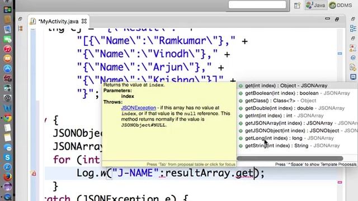The height and width of the screenshot is (201, 358).
Task: Open iBooks from the dock
Action: click(x=7, y=59)
